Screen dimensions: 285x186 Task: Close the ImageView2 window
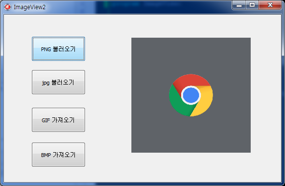pyautogui.click(x=270, y=5)
